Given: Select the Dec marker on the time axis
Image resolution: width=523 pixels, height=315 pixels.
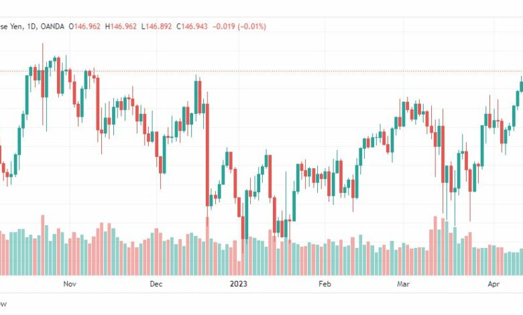Looking at the screenshot, I should point(156,284).
